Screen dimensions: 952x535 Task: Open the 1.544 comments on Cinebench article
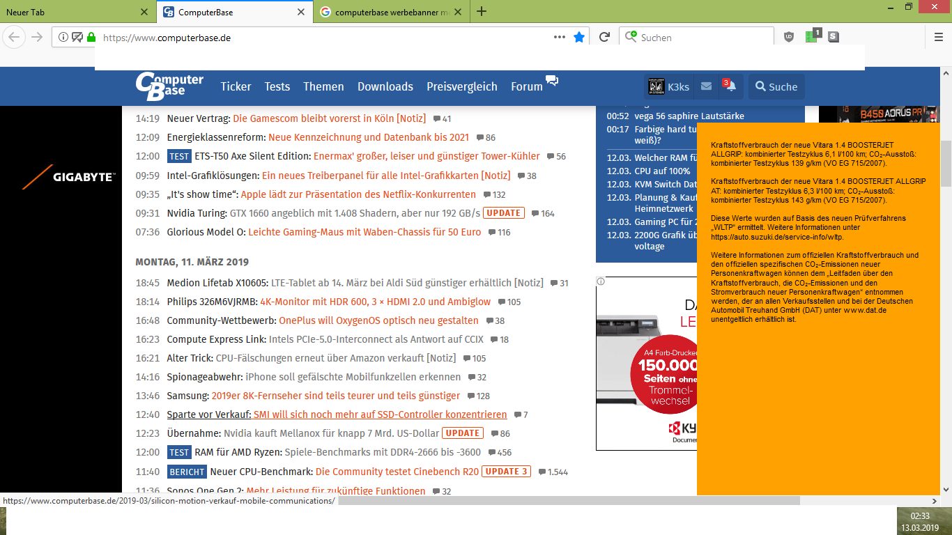553,472
